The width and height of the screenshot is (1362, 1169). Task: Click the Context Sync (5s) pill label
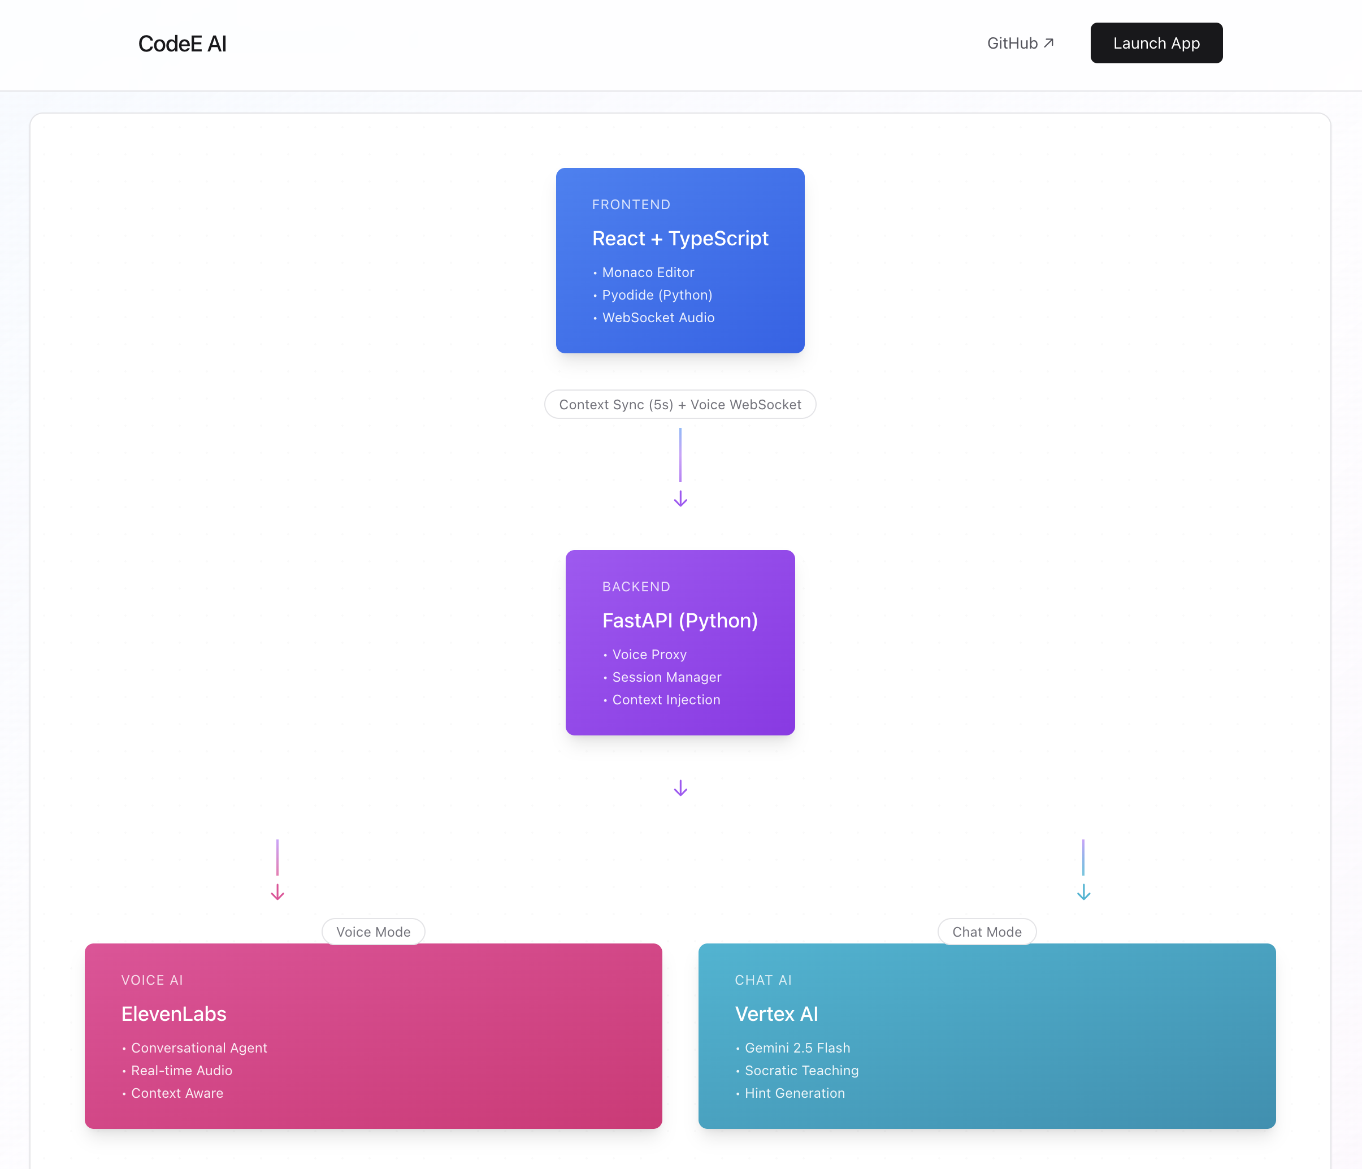tap(680, 404)
